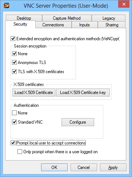The image size is (132, 177).
Task: Click the VNC Server Properties title text
Action: point(66,6)
